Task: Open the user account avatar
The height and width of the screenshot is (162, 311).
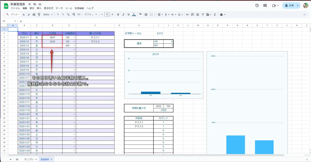Action: (x=306, y=5)
